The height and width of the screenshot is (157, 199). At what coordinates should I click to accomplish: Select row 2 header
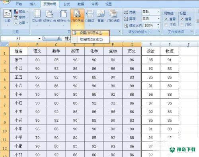click(x=5, y=60)
